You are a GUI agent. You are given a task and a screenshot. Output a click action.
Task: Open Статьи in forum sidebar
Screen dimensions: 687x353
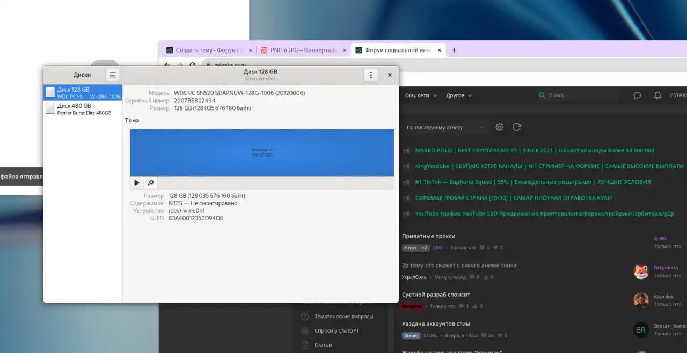323,345
